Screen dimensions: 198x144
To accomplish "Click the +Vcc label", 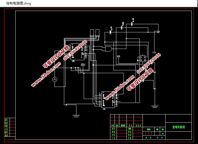I will (x=83, y=65).
